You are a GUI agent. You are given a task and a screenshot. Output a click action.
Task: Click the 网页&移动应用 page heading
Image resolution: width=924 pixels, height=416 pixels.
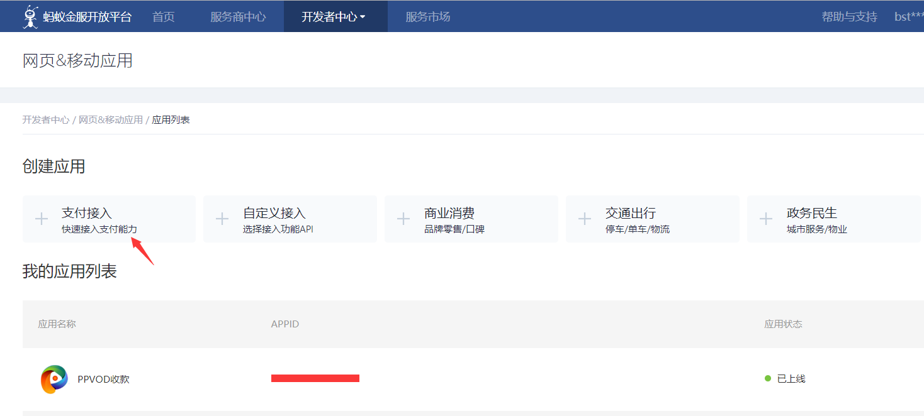tap(77, 60)
